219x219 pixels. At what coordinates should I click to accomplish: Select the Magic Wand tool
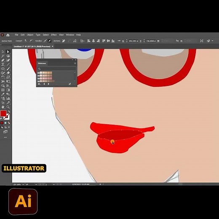[x=3, y=56]
